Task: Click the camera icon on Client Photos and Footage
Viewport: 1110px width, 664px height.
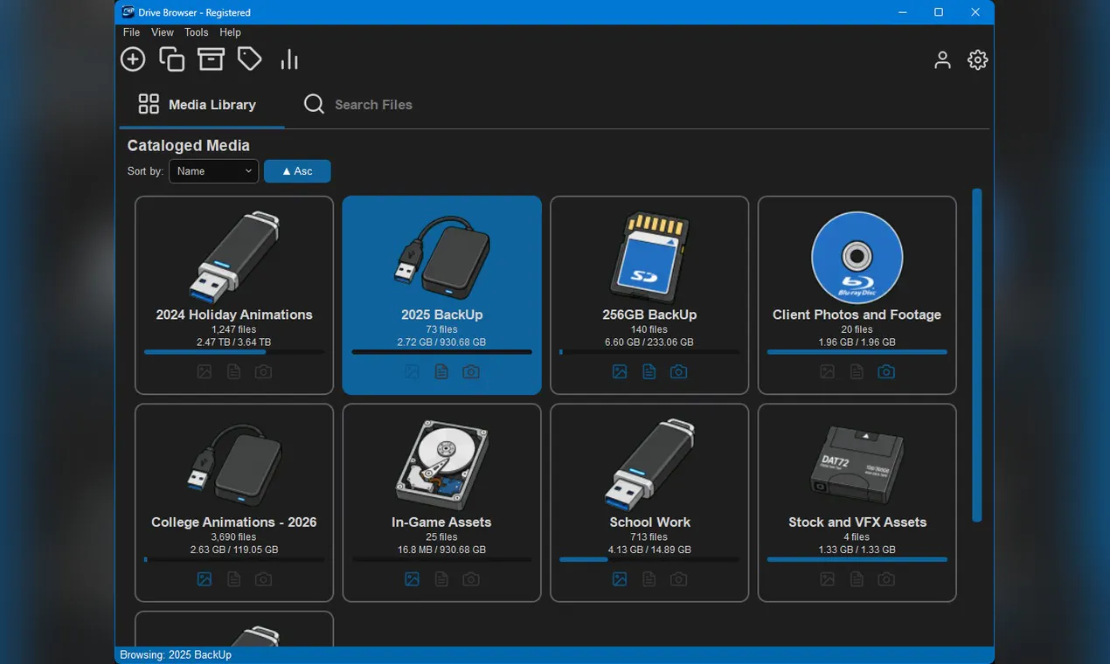Action: 886,372
